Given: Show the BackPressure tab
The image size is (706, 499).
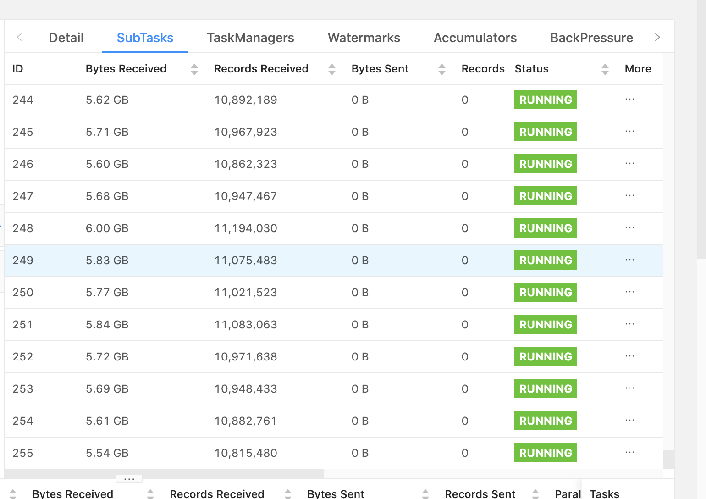Looking at the screenshot, I should click(x=591, y=38).
